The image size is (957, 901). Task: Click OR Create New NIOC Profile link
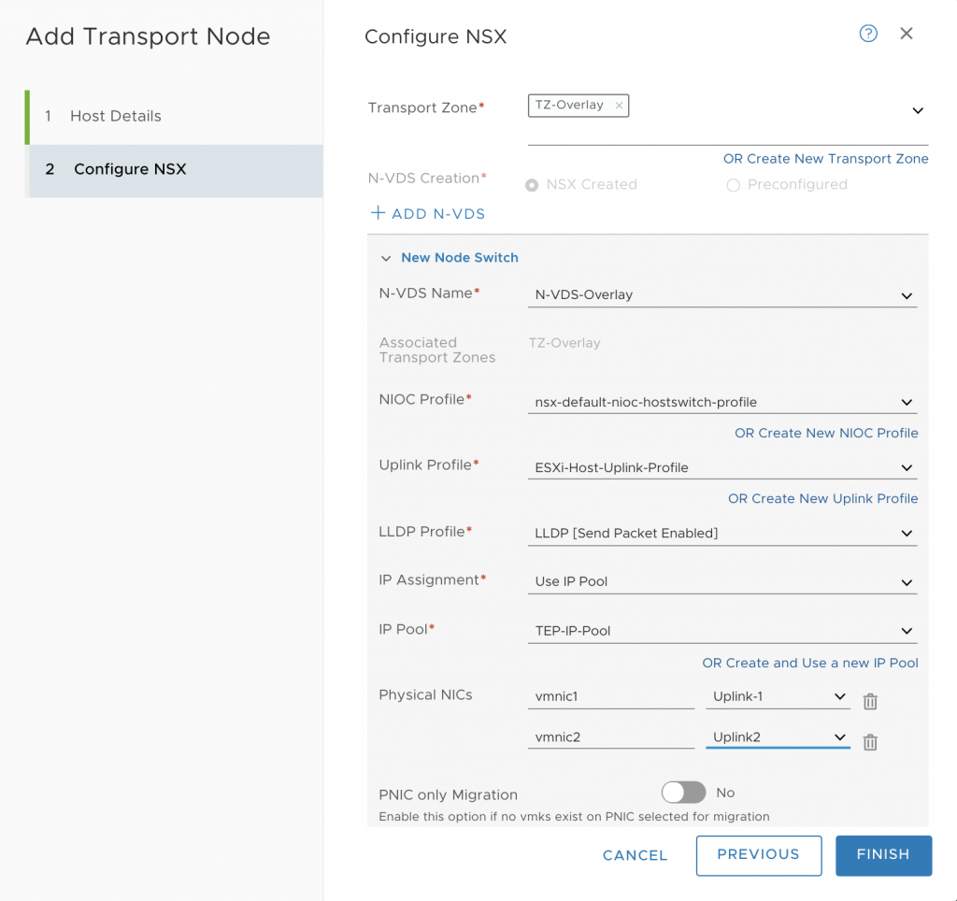coord(826,433)
